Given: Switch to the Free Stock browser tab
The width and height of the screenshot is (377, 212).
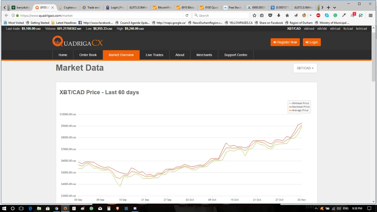Looking at the screenshot, I should click(233, 8).
